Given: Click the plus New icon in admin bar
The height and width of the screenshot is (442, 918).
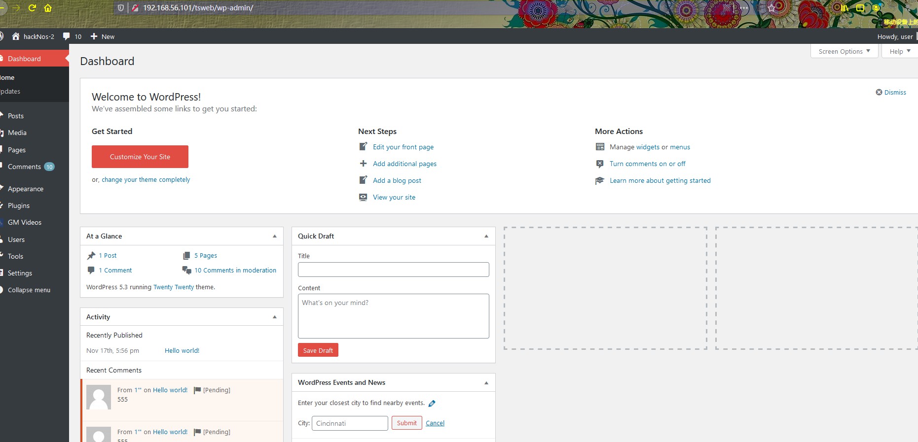Looking at the screenshot, I should pyautogui.click(x=94, y=36).
